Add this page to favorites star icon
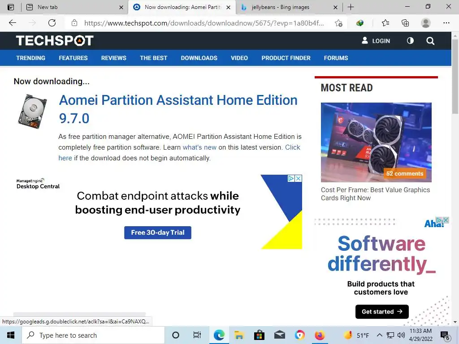Image resolution: width=459 pixels, height=344 pixels. 339,23
